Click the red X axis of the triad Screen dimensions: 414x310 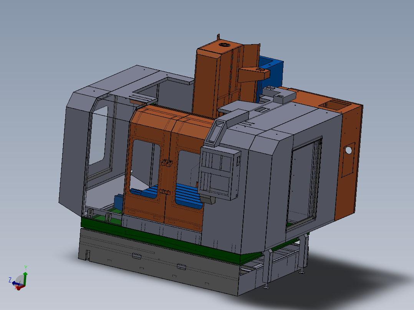click(20, 287)
